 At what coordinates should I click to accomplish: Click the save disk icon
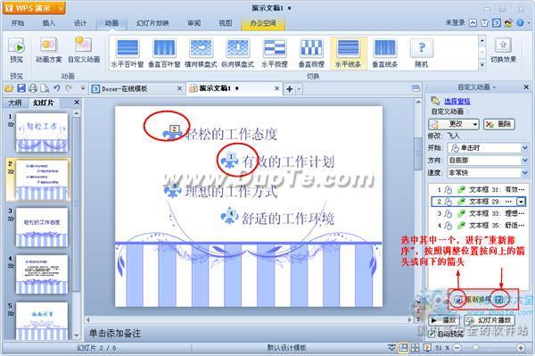pos(21,88)
